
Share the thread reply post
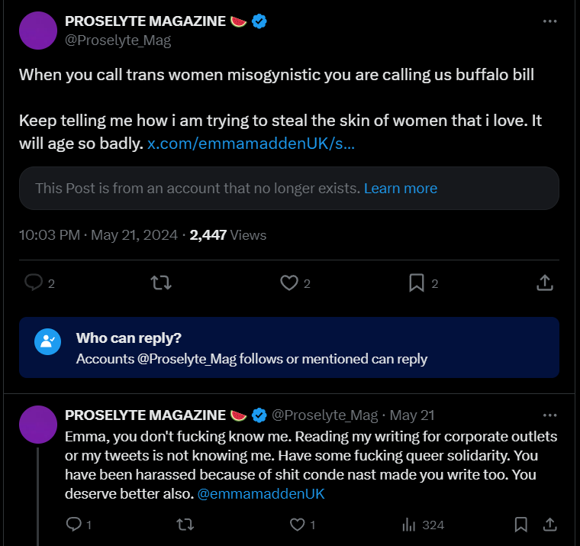550,524
